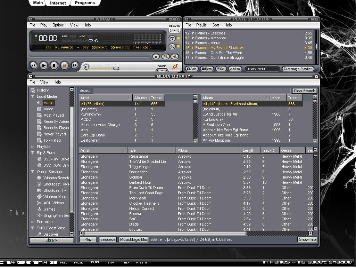The width and height of the screenshot is (356, 268).
Task: Mute using the speaker volume icon
Action: point(86,67)
